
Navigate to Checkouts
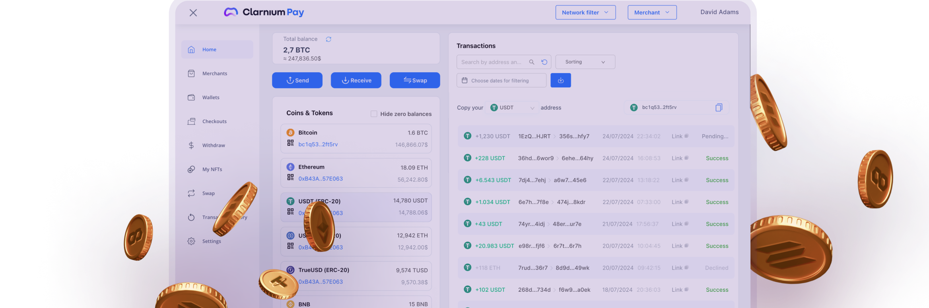[x=214, y=121]
